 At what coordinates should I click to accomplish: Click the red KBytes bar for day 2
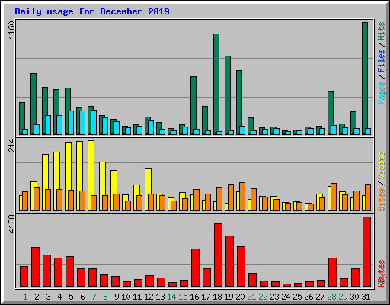click(x=35, y=267)
